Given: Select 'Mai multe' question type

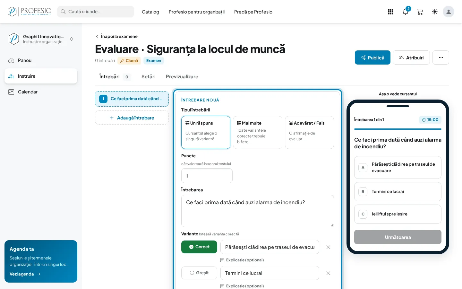Looking at the screenshot, I should (258, 132).
